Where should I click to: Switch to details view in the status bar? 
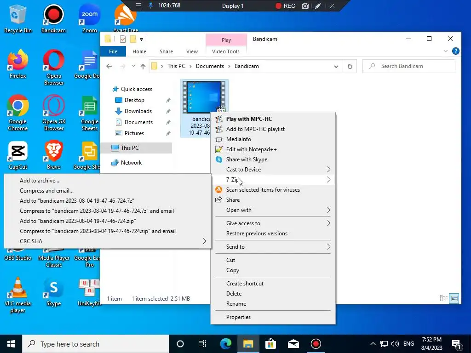tap(444, 298)
